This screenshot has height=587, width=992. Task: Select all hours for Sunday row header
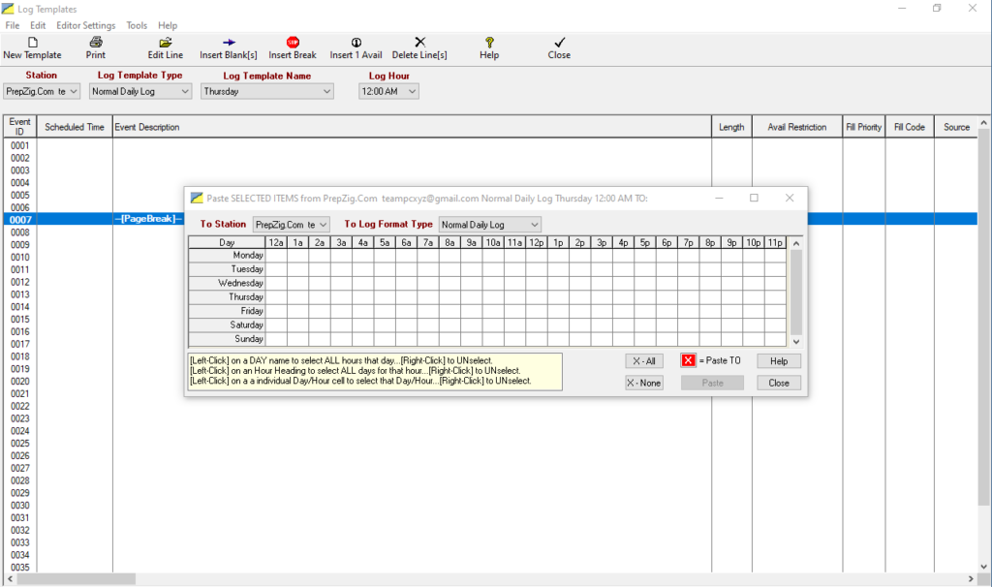coord(227,338)
